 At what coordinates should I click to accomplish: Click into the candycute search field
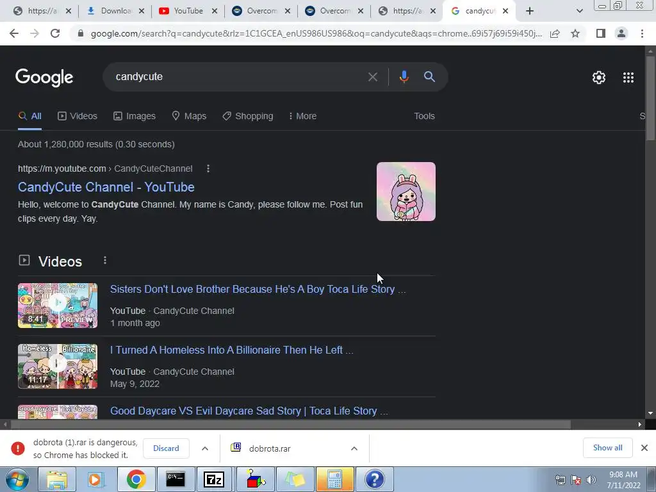click(x=238, y=77)
